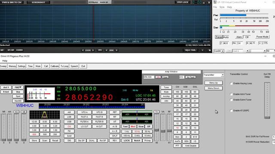This screenshot has width=275, height=154.
Task: Select 20 meter band under CW column
Action: pyautogui.click(x=177, y=110)
